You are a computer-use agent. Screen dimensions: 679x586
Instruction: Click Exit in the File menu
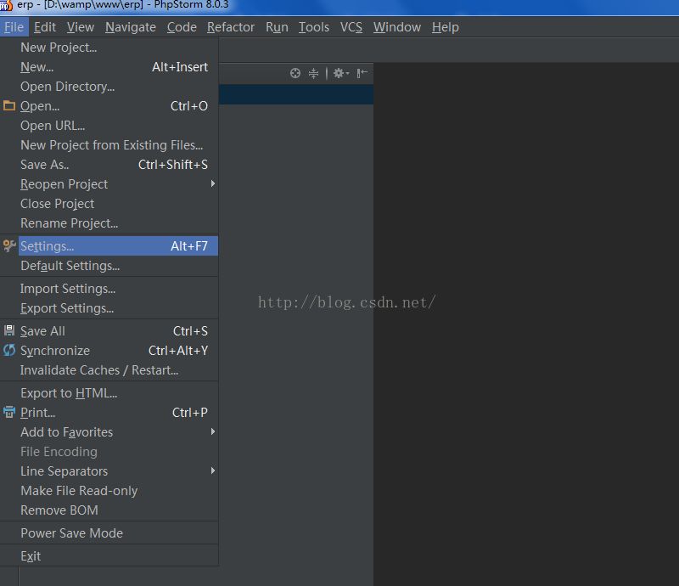tap(109, 555)
